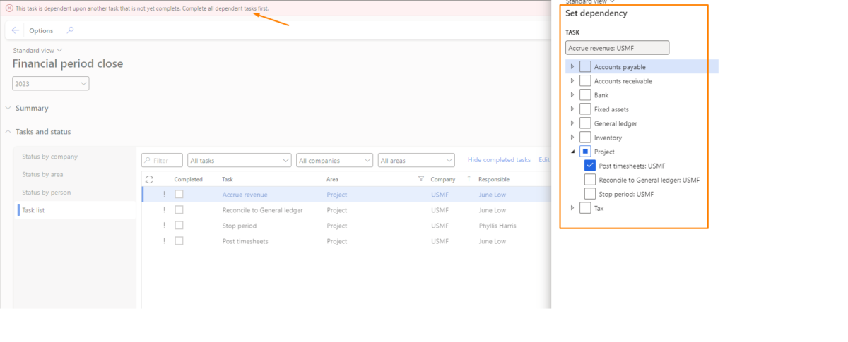Sort by the Responsible column header
The height and width of the screenshot is (342, 848).
[x=493, y=180]
